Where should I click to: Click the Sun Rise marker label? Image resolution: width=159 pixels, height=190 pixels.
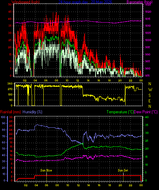[46, 170]
